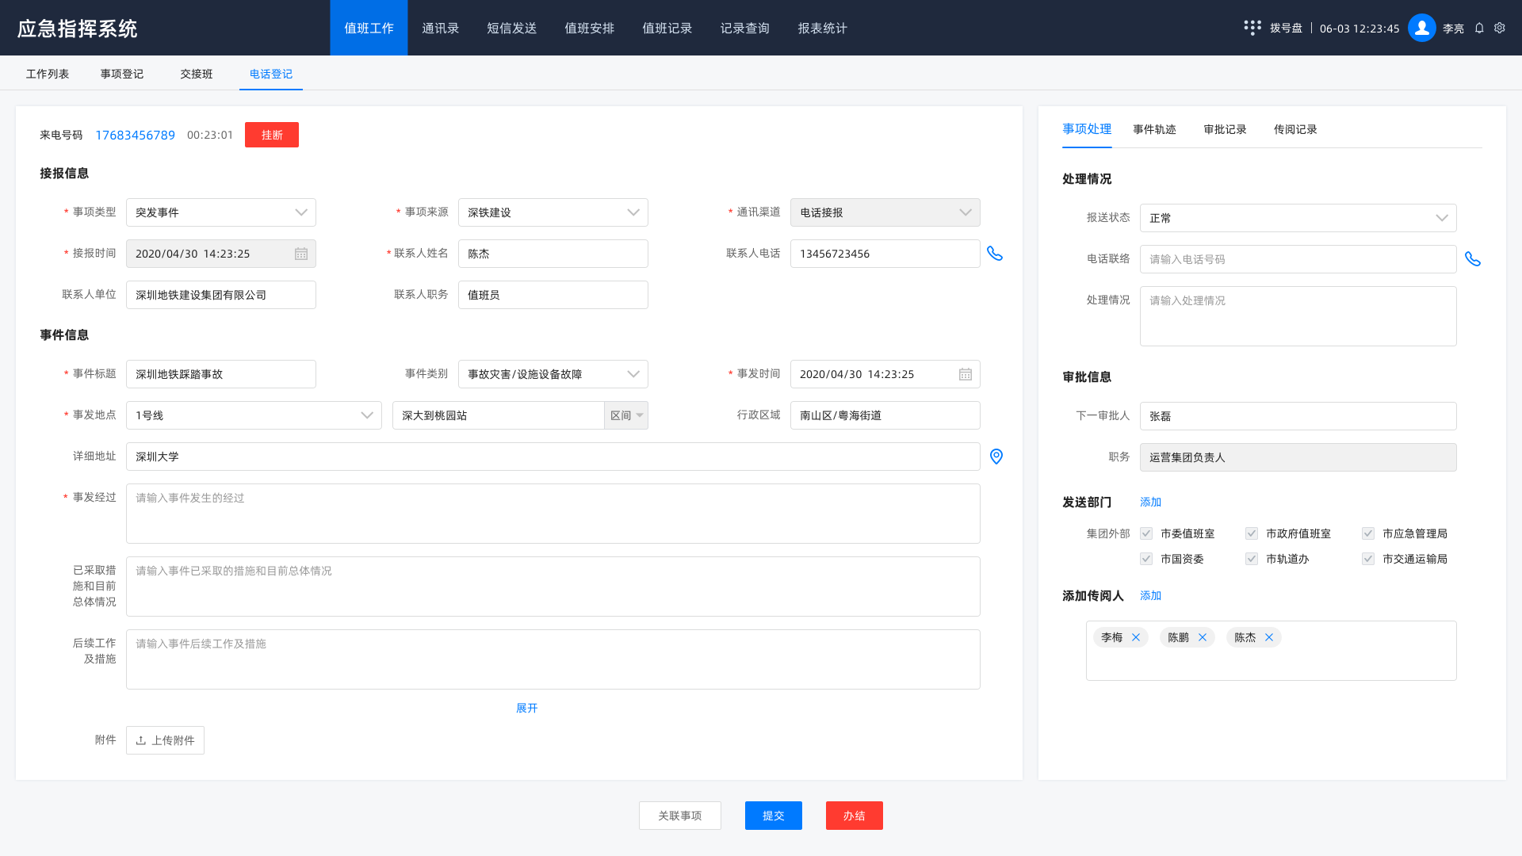Open the map location pin icon

pos(996,457)
